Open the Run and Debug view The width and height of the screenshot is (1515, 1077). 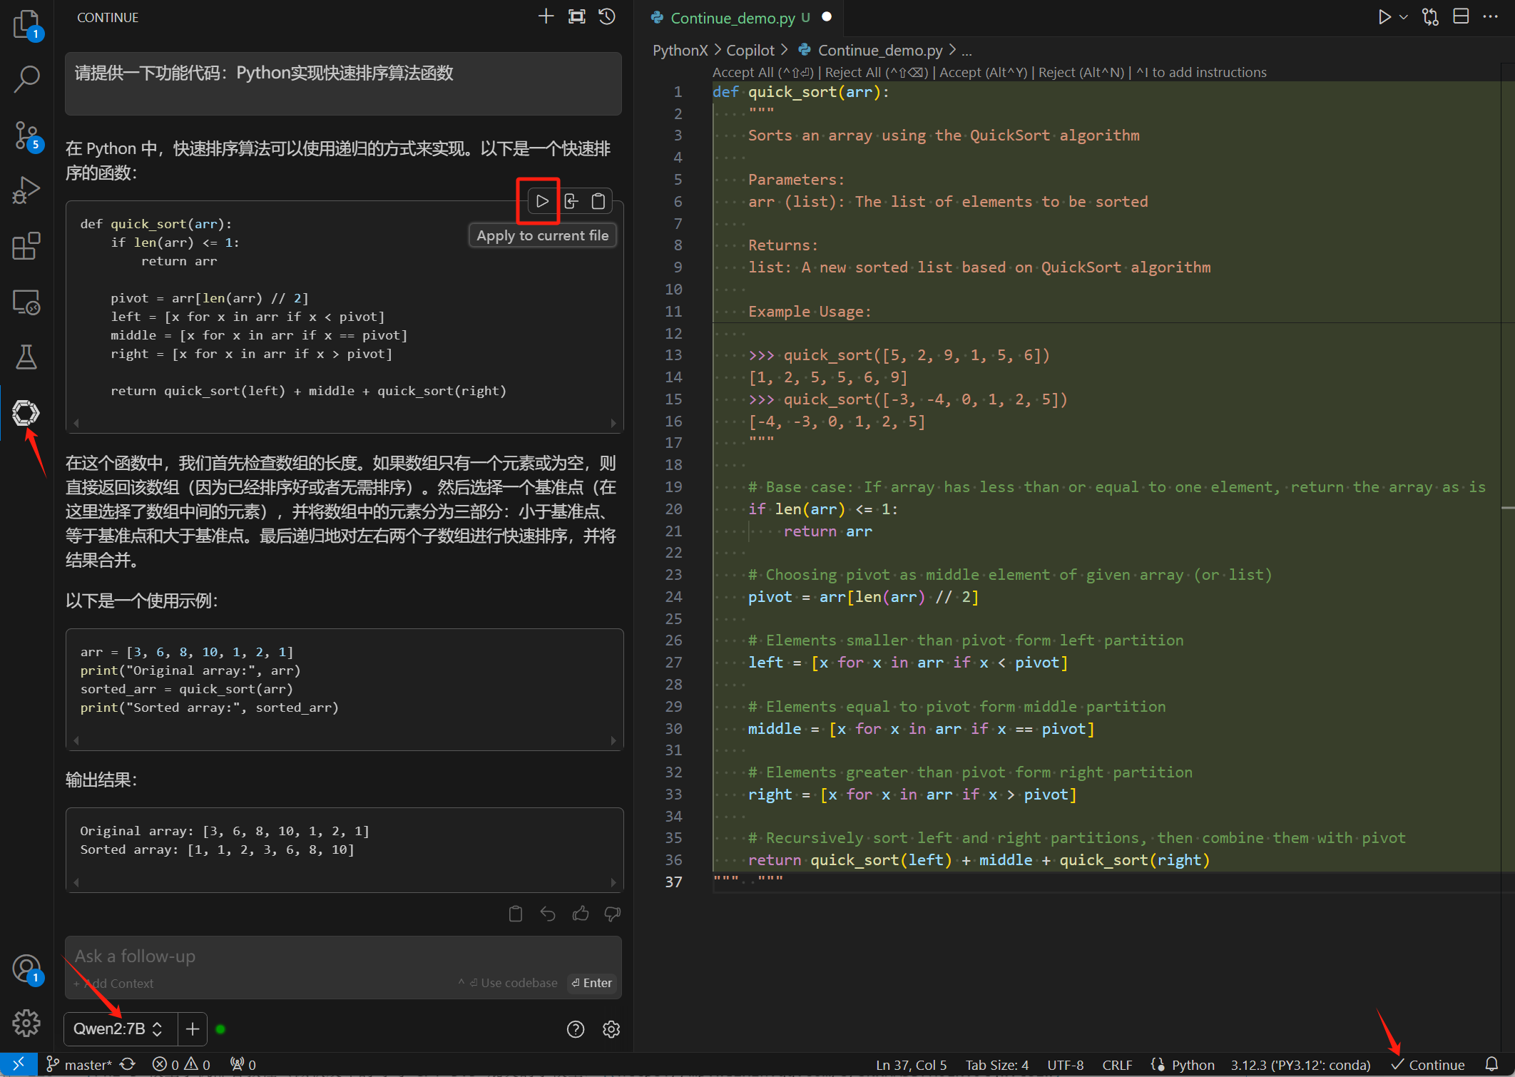tap(26, 190)
